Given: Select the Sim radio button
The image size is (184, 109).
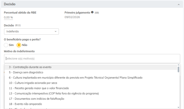Looking at the screenshot, I should pos(6,45).
